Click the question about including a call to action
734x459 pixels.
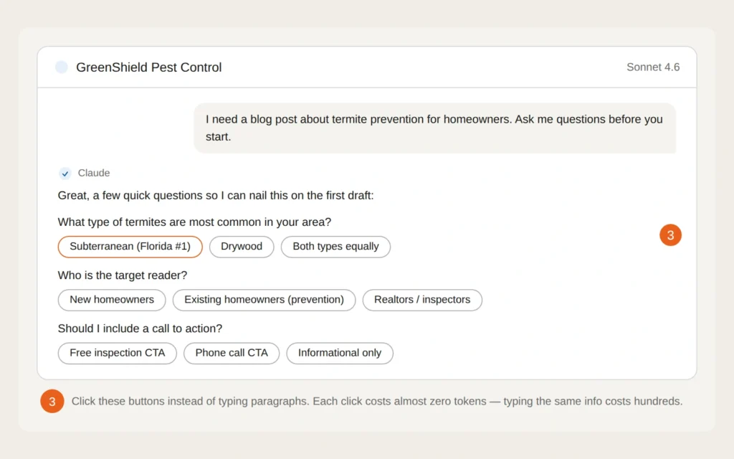(x=139, y=328)
